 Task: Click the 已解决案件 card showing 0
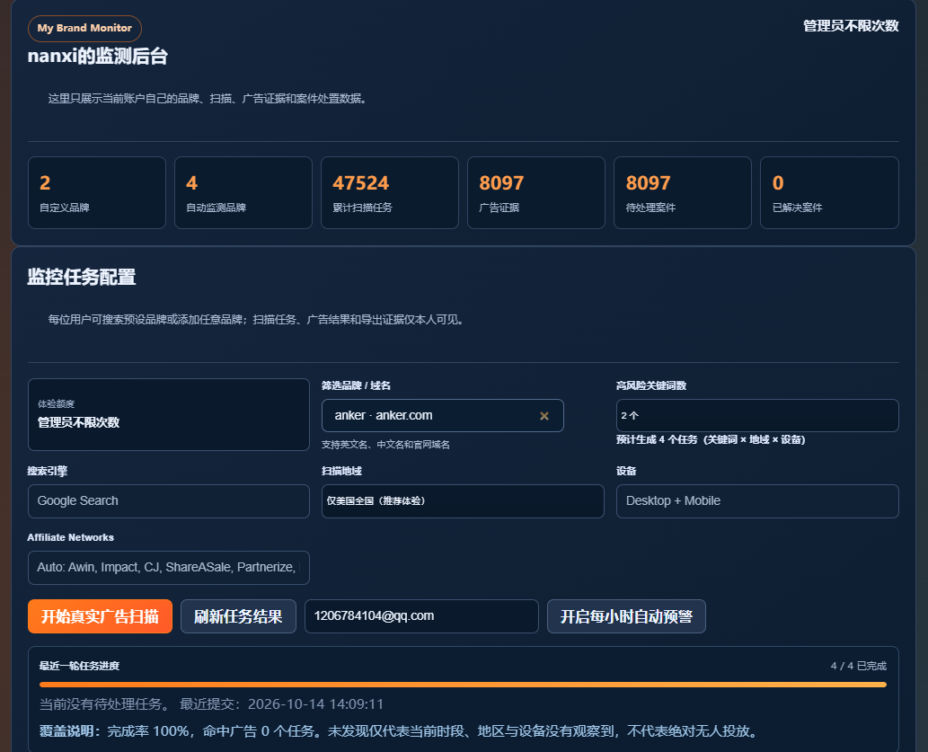(x=829, y=192)
